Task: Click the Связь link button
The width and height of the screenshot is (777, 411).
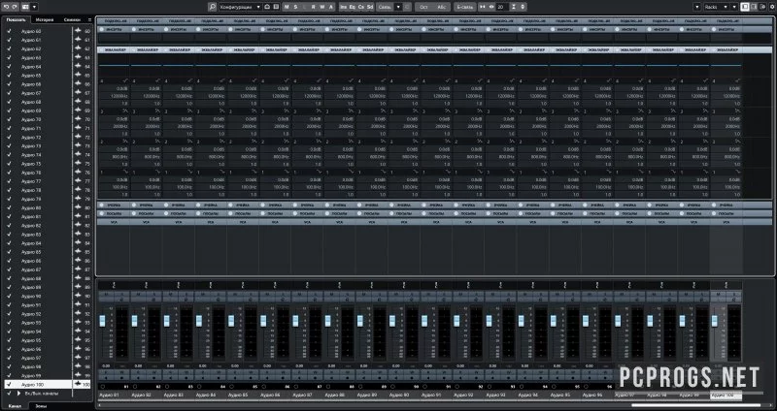Action: coord(385,7)
